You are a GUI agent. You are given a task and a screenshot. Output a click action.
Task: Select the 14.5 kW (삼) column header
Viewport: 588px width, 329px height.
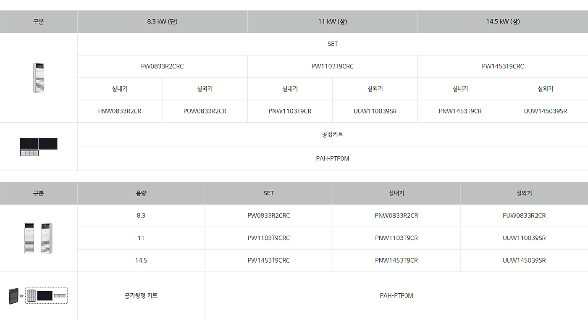[x=503, y=21]
